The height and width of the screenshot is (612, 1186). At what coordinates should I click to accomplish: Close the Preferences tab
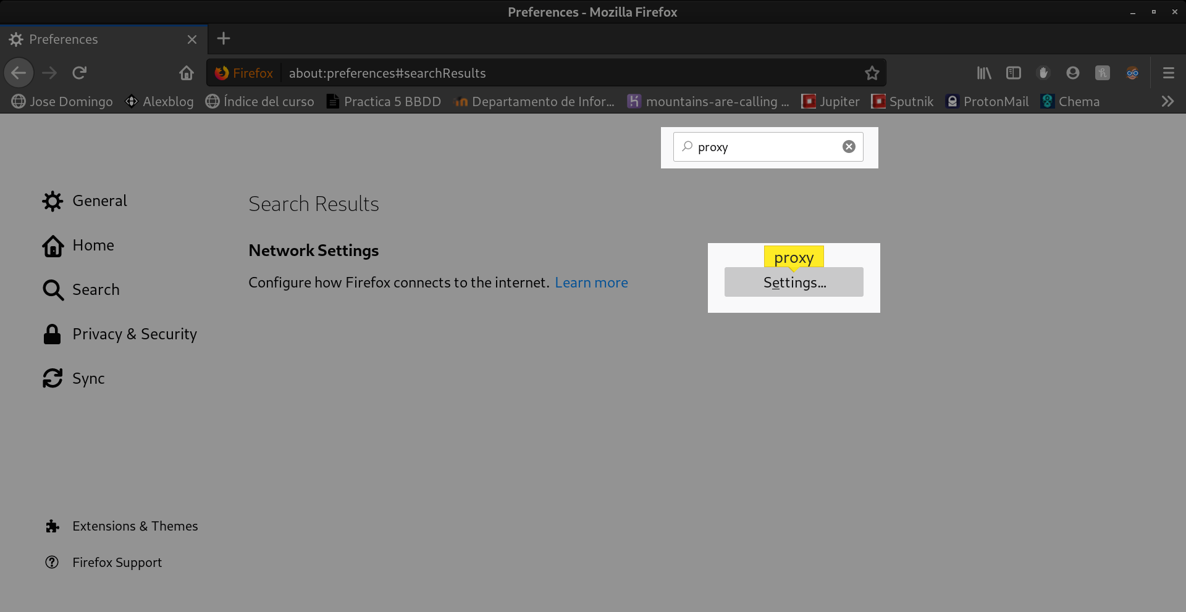coord(192,39)
